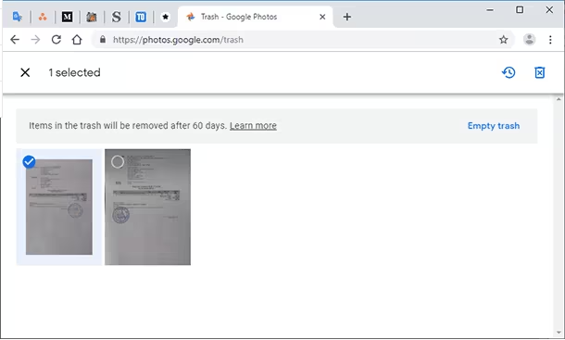The width and height of the screenshot is (565, 340).
Task: Open the Chrome profile avatar
Action: click(529, 39)
